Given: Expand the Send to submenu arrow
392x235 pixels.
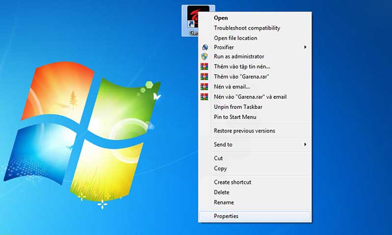Looking at the screenshot, I should 305,144.
